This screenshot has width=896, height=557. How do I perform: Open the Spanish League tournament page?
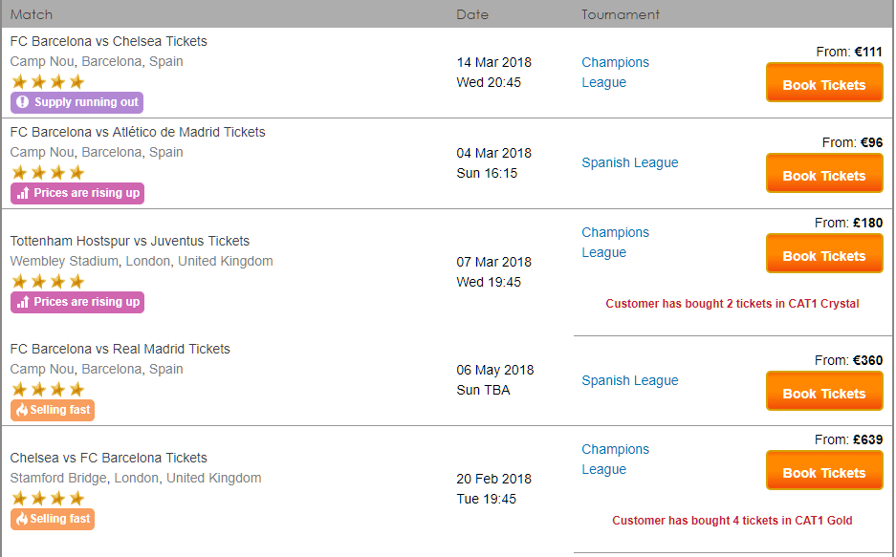click(629, 162)
